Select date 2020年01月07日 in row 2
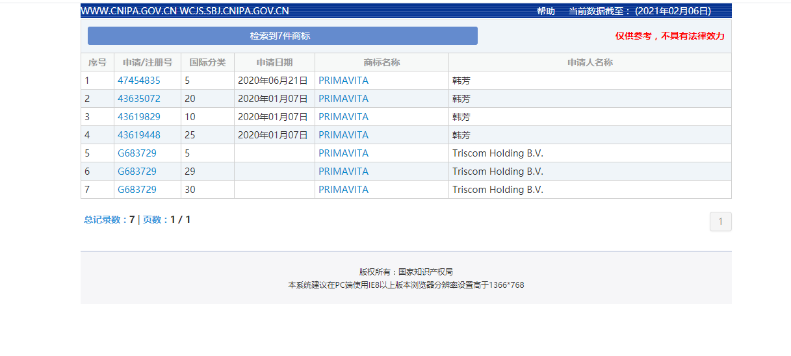Screen dimensions: 791x356 point(273,99)
